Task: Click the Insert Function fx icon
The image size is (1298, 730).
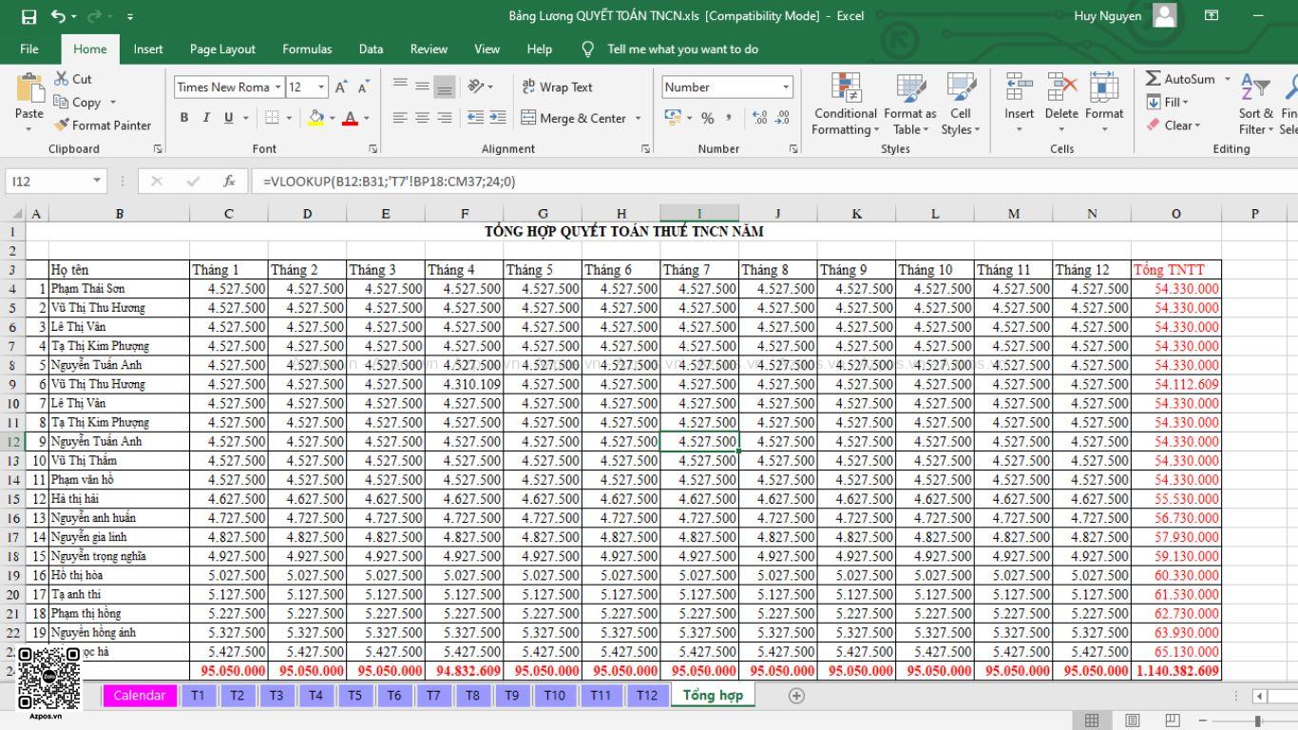Action: coord(229,181)
